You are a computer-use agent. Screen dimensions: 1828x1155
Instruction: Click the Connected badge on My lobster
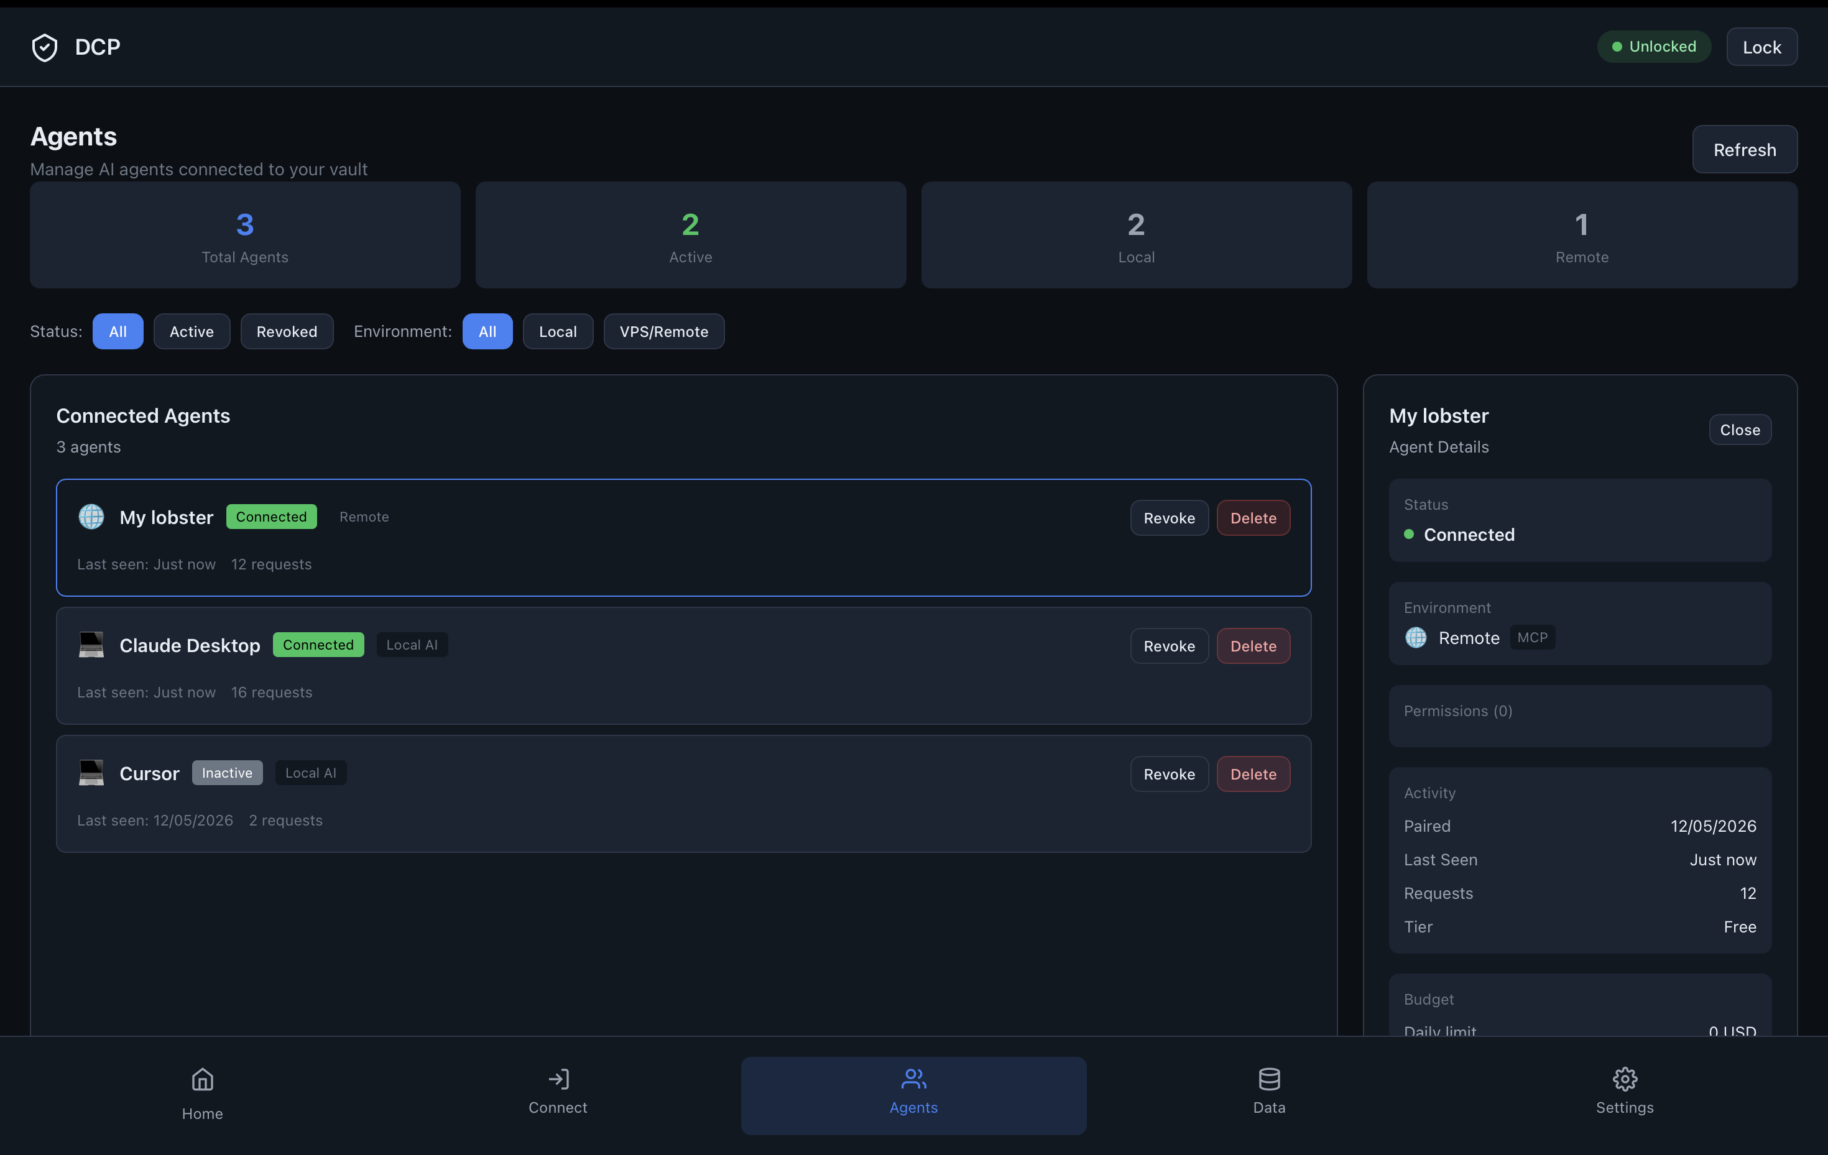tap(272, 517)
